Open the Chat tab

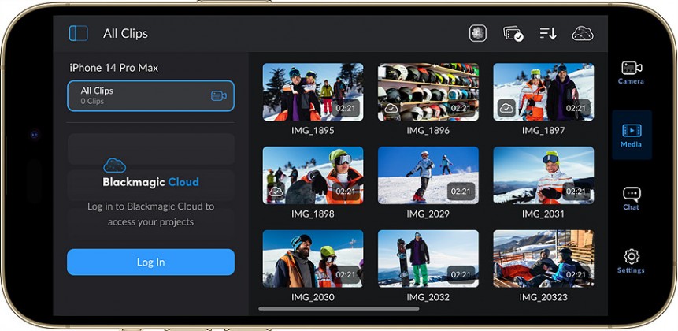(x=632, y=199)
